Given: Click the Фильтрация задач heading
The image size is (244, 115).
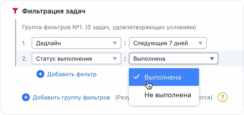Looking at the screenshot, I should 54,11.
